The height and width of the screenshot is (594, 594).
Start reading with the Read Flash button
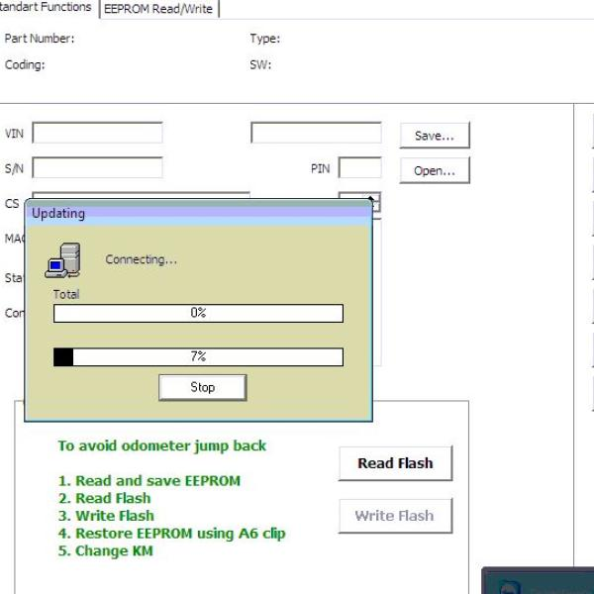[394, 463]
